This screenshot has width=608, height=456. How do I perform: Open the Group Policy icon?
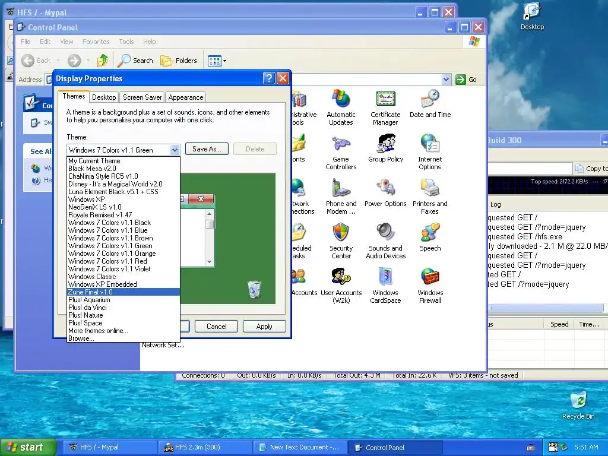(385, 148)
